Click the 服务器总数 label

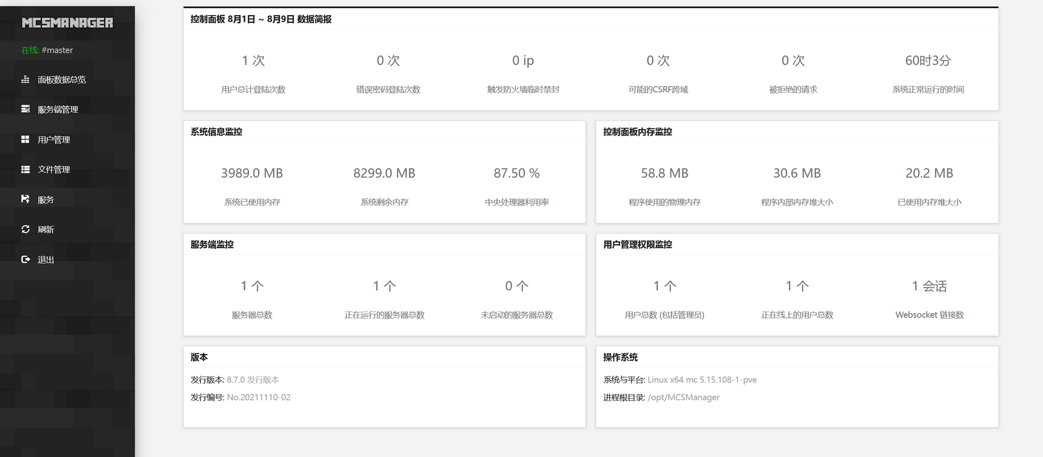coord(252,315)
